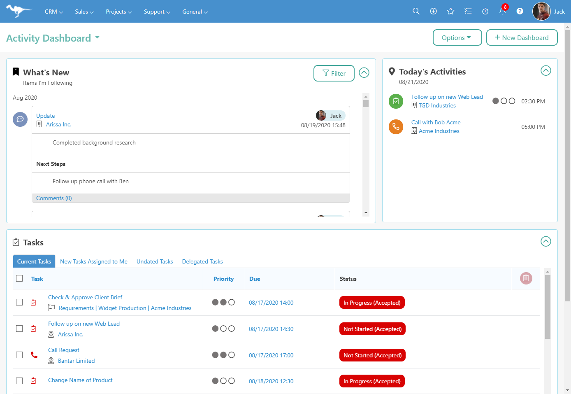Open the Call with Bob Acme activity
This screenshot has width=571, height=394.
(x=436, y=122)
